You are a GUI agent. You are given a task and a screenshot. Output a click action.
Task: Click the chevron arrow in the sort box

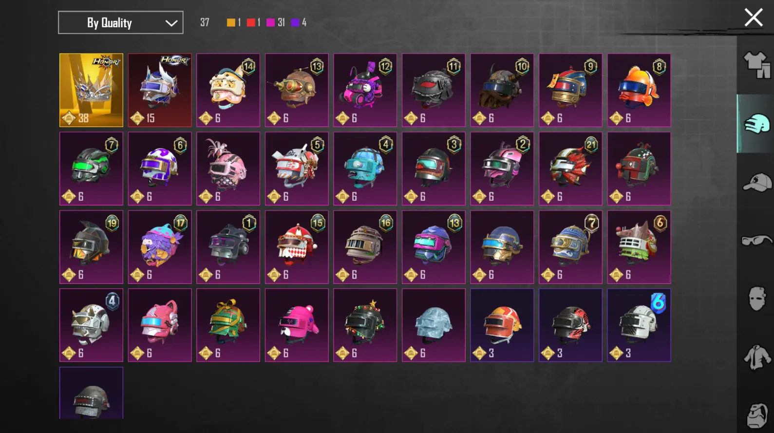[x=171, y=23]
